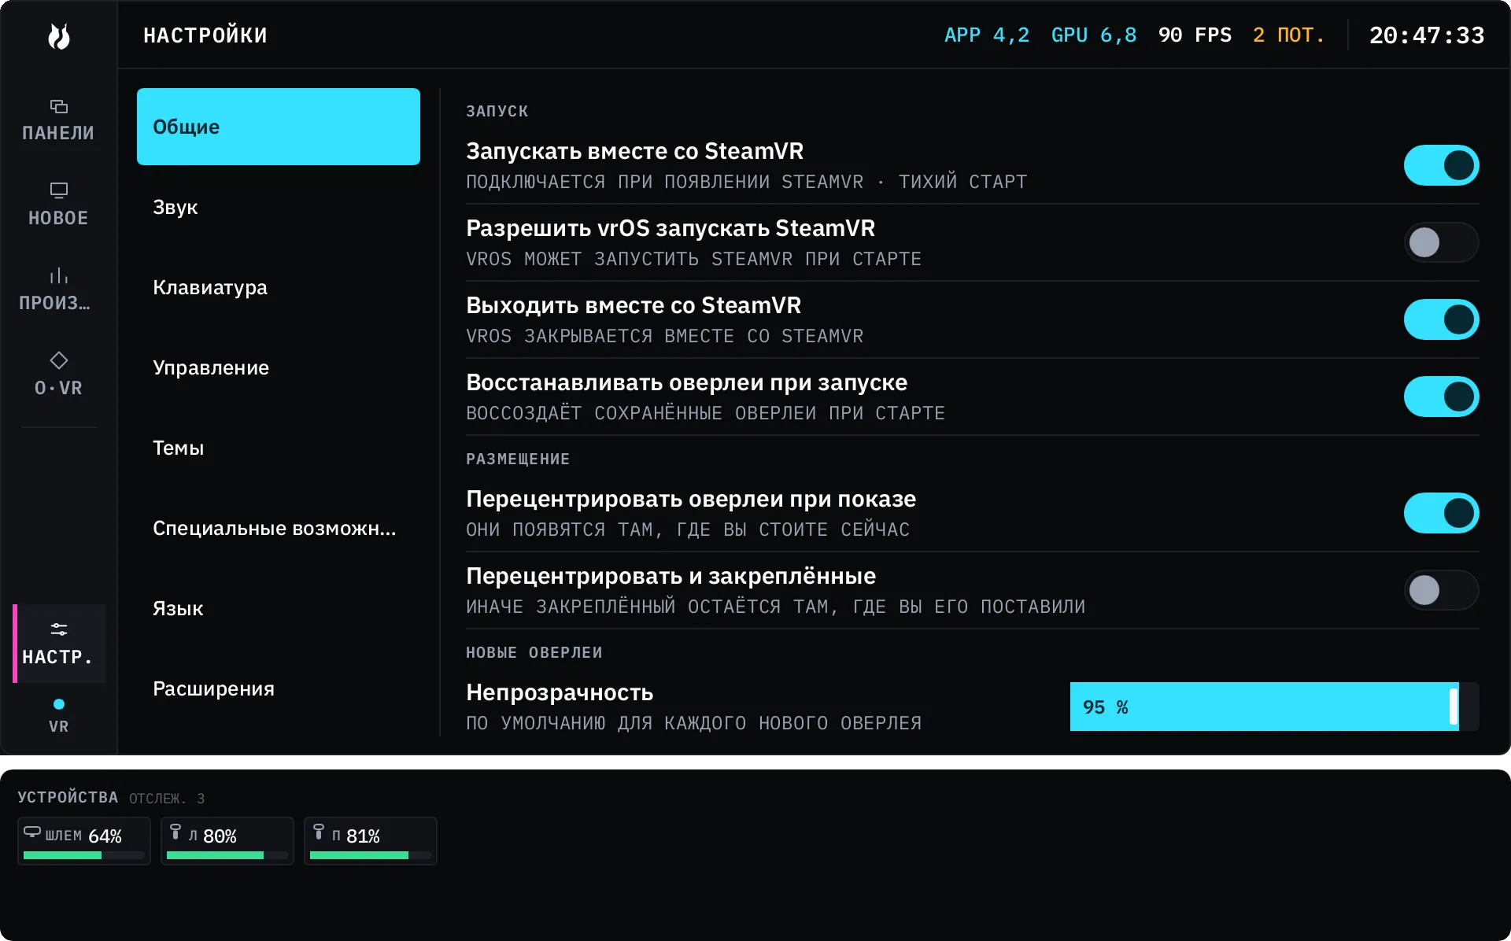Click the right controller П 81% card

[371, 841]
